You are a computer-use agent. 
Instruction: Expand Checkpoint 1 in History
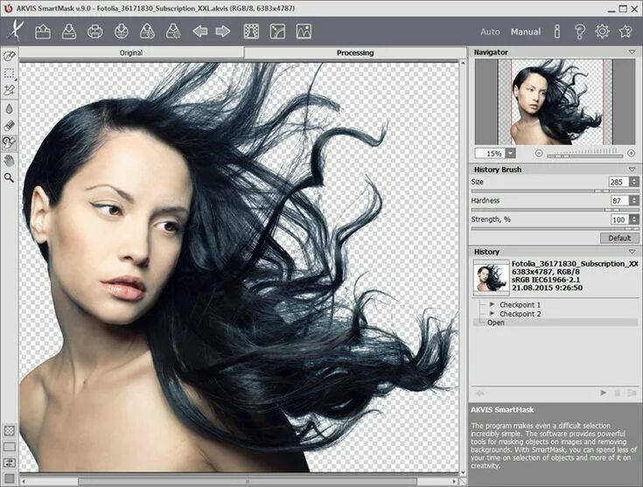pyautogui.click(x=492, y=304)
